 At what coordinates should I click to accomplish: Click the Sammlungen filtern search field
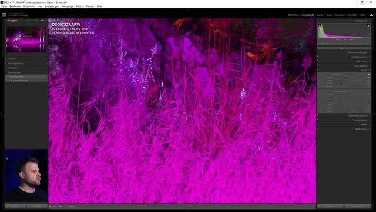coord(26,77)
